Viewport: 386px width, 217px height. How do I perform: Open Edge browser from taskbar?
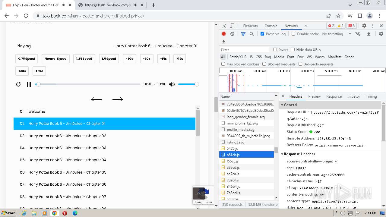75,213
